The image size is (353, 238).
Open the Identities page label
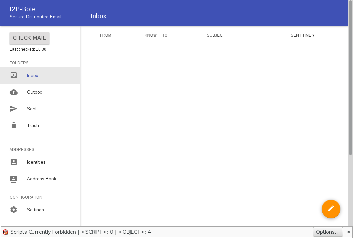[36, 162]
